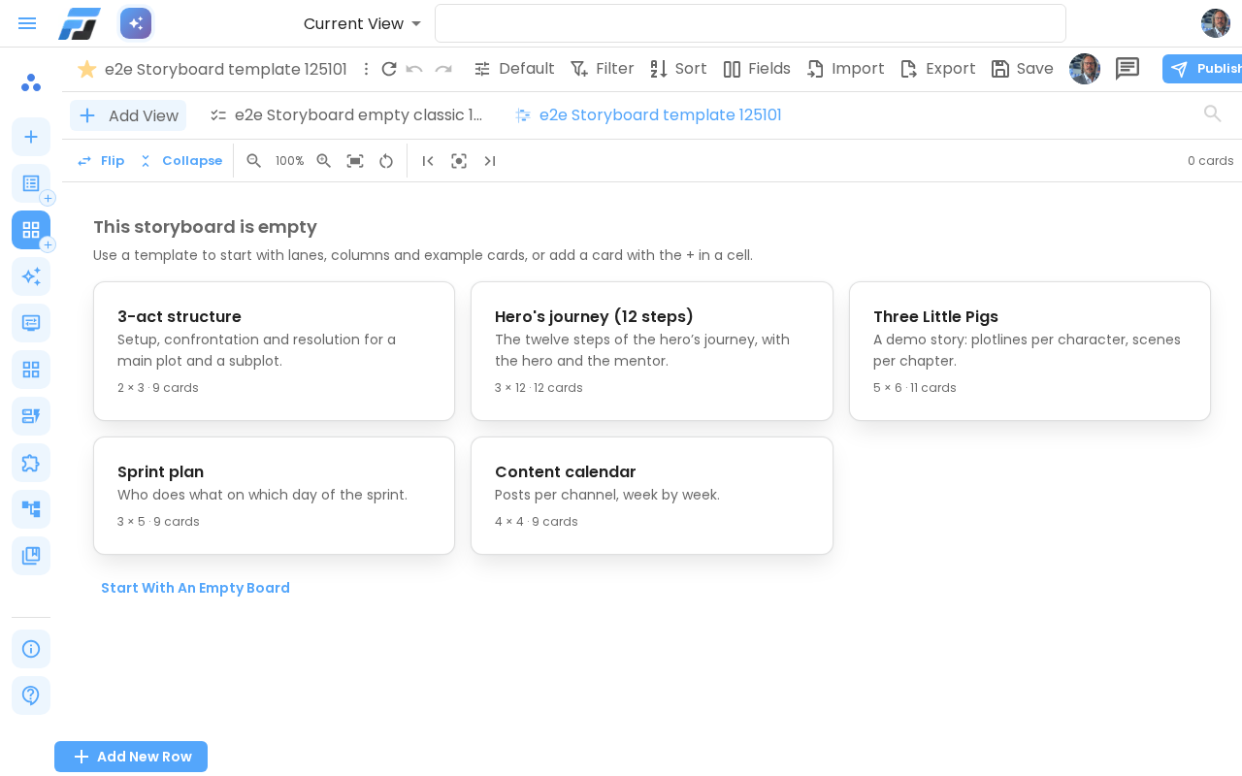Viewport: 1242px width, 776px height.
Task: Open the three-dot options menu
Action: tap(366, 69)
